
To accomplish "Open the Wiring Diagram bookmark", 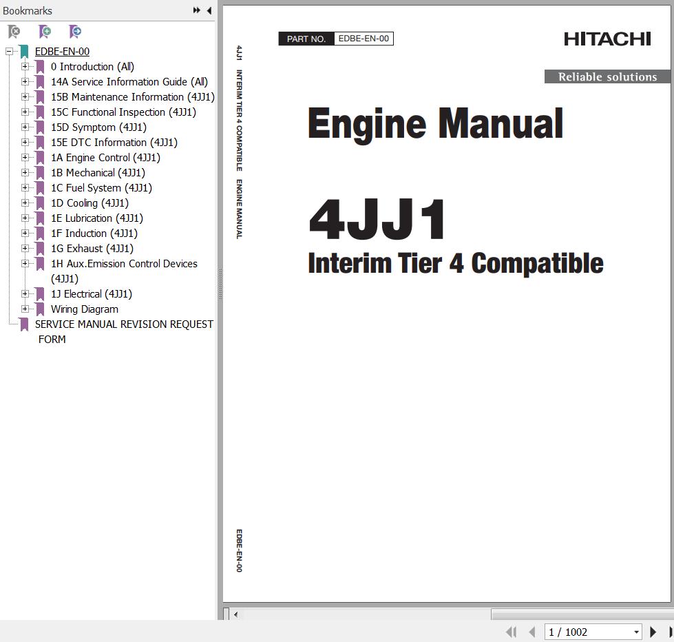I will (x=85, y=309).
